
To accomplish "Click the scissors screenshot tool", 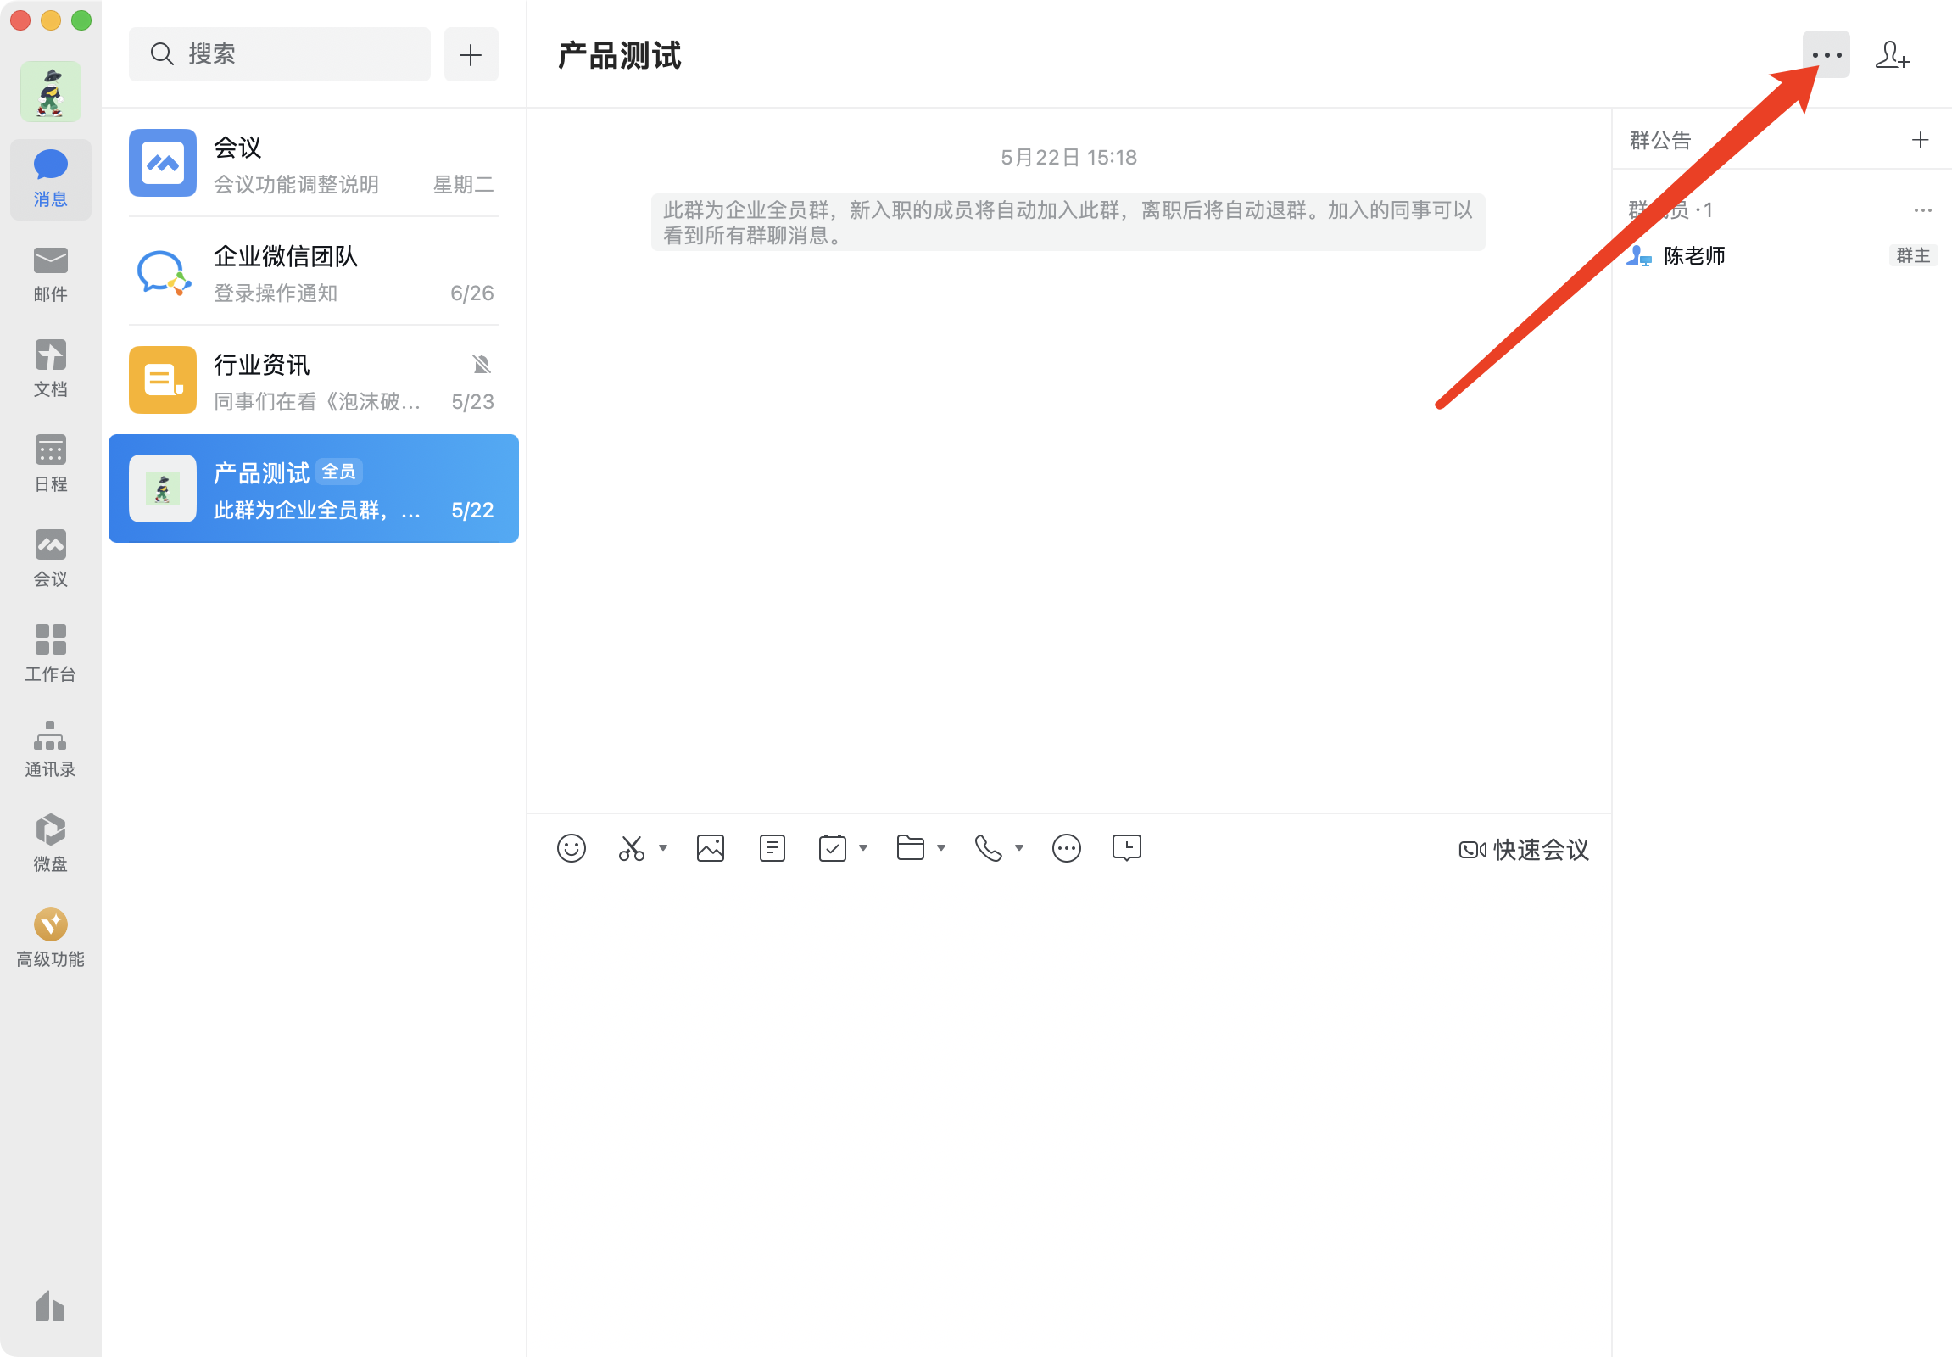I will (x=632, y=849).
